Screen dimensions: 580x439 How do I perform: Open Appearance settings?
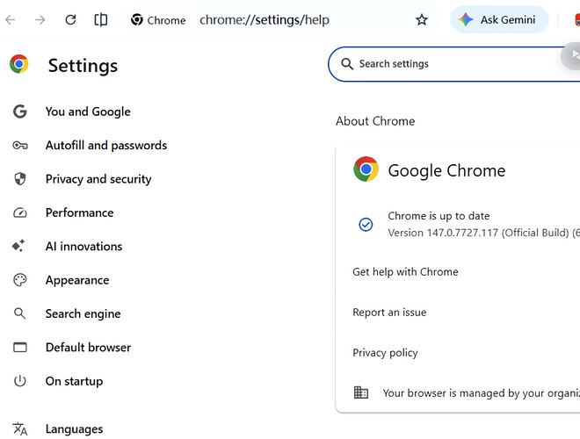pyautogui.click(x=77, y=280)
